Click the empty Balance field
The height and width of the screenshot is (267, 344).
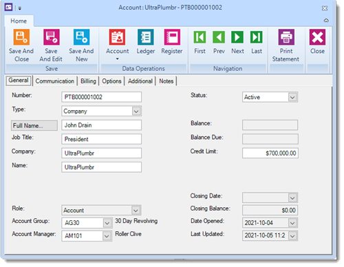(x=270, y=125)
